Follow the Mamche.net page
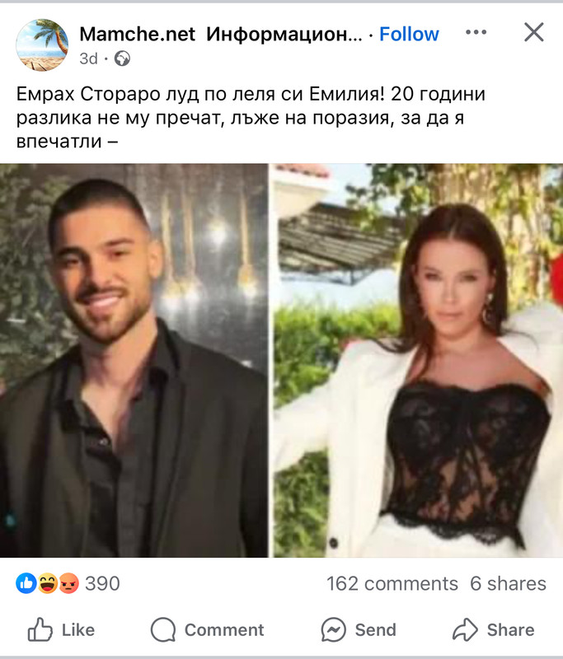The width and height of the screenshot is (563, 659). tap(409, 34)
